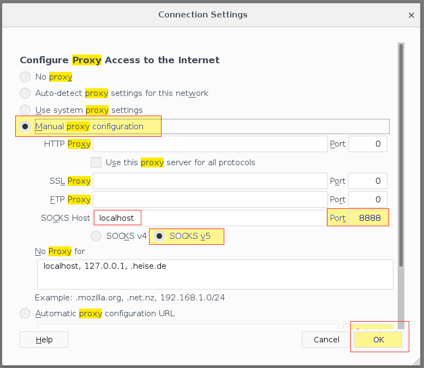Select the No proxy option
The image size is (424, 368).
coord(25,77)
